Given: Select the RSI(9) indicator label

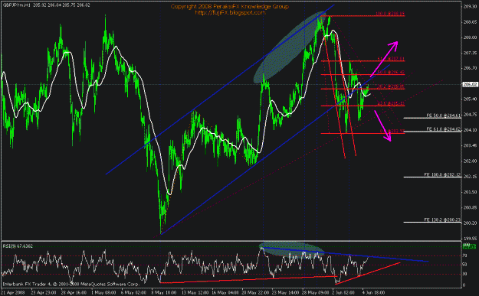Looking at the screenshot, I should click(x=18, y=246).
